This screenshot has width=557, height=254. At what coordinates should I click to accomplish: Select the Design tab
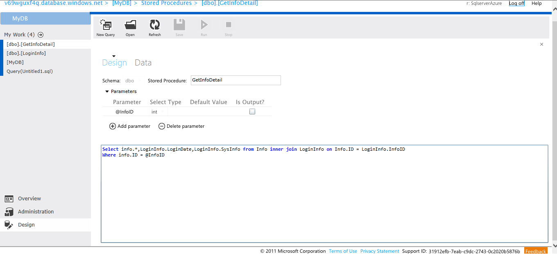pyautogui.click(x=114, y=62)
